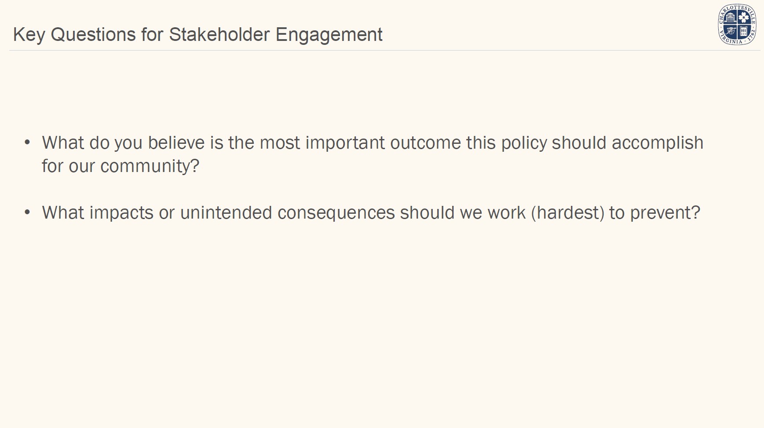Click the word 'community?' on the second line
764x428 pixels.
click(x=150, y=166)
